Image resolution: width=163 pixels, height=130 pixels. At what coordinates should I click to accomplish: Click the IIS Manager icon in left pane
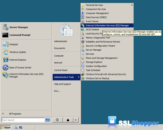pos(5,75)
